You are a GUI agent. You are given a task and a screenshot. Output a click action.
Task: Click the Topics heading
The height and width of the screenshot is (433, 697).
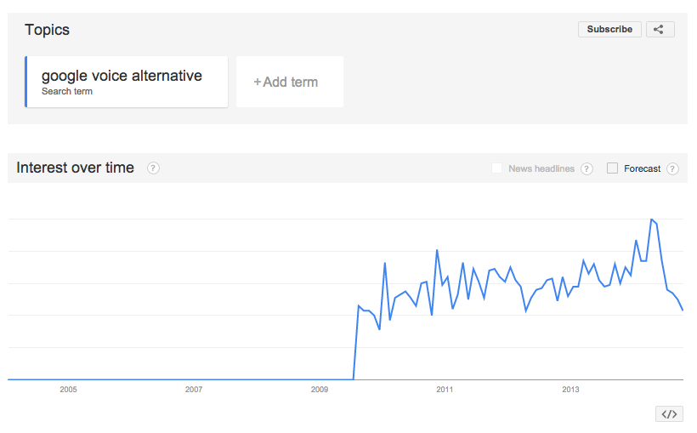click(x=47, y=30)
